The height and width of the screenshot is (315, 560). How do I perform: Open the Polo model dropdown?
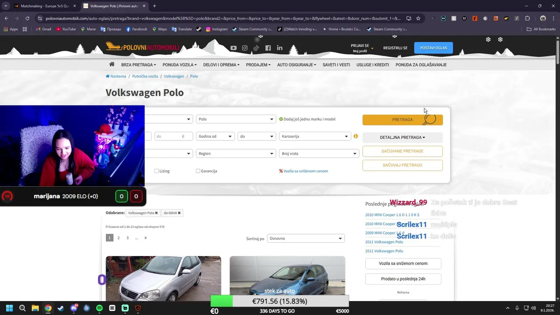[x=236, y=119]
